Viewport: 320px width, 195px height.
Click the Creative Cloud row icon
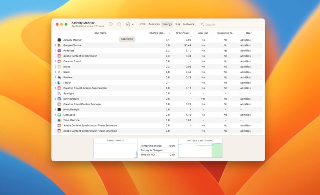point(59,61)
